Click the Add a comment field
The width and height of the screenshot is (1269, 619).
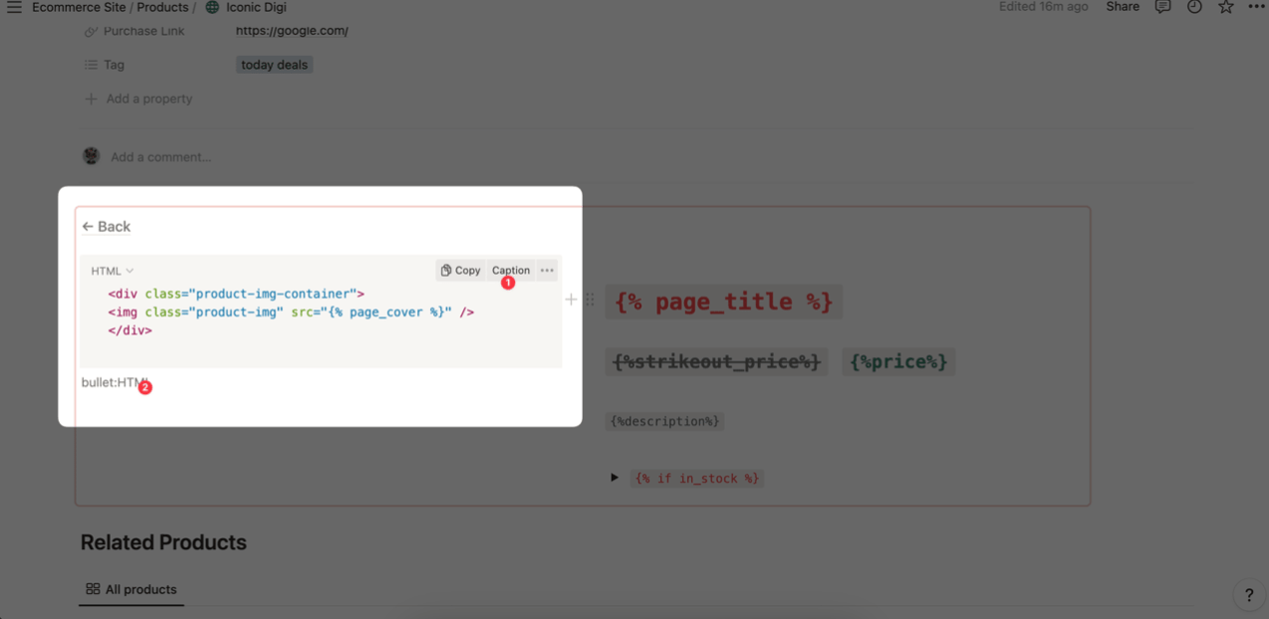click(x=160, y=157)
